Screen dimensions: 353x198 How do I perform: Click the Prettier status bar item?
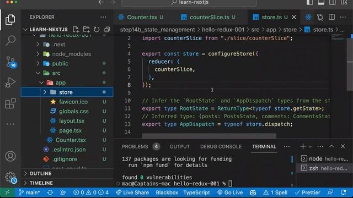coord(307,193)
